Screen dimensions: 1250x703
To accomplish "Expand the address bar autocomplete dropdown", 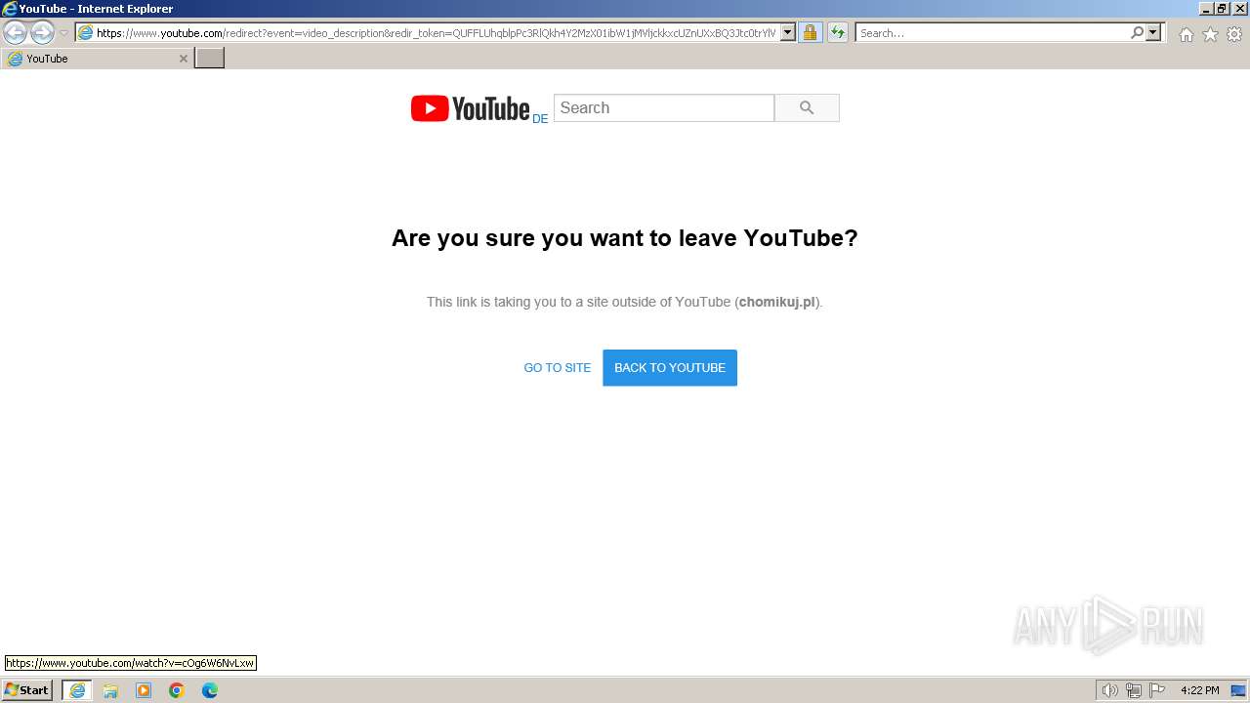I will coord(788,33).
